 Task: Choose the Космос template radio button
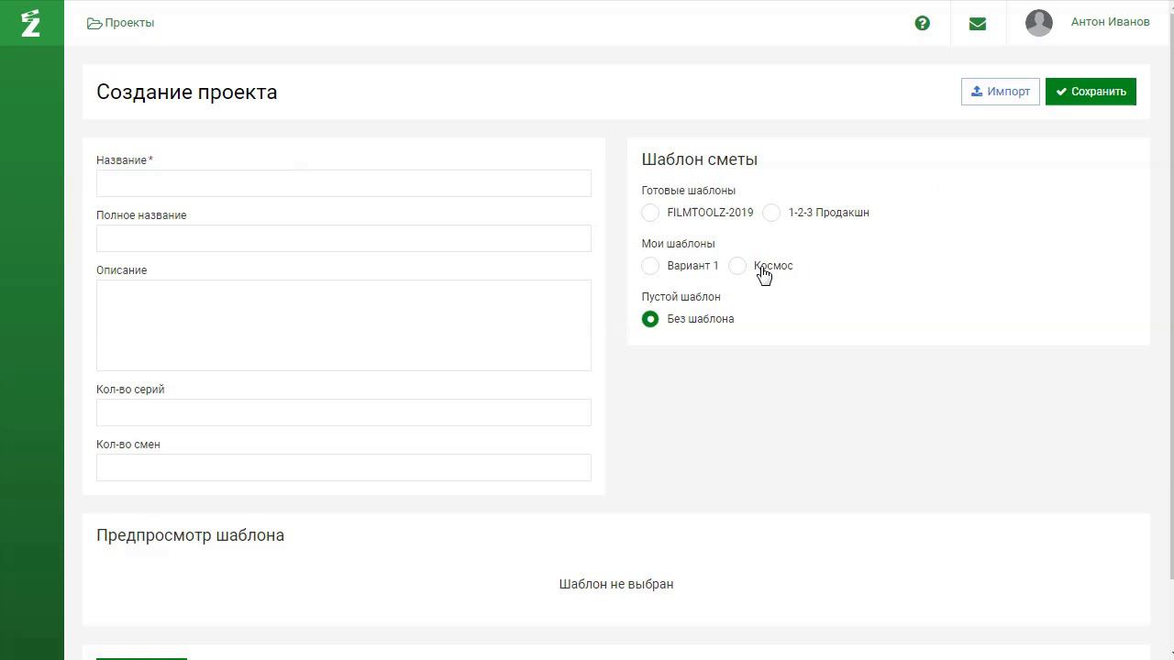[x=737, y=266]
